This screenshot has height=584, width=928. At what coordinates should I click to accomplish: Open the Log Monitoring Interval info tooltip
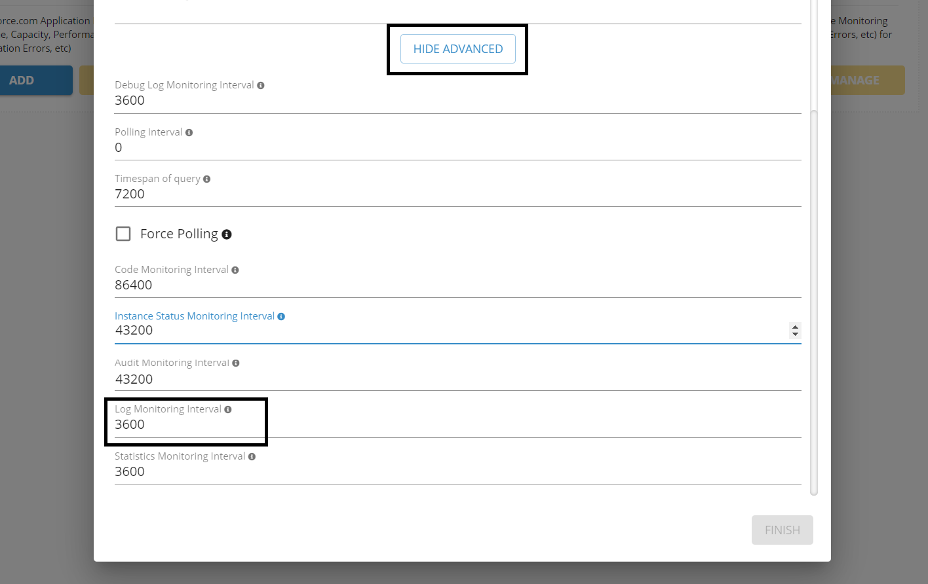point(227,409)
